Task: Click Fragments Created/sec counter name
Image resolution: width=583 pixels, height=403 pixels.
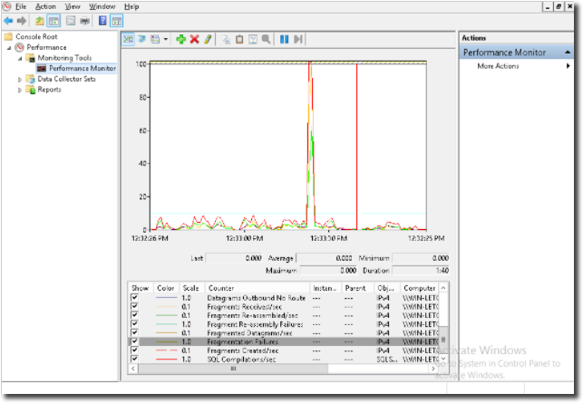Action: coord(243,350)
